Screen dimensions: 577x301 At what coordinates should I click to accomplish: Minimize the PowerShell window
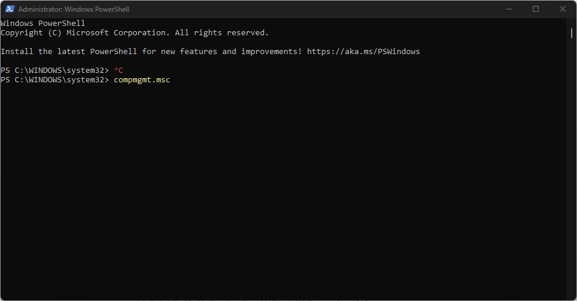point(509,9)
